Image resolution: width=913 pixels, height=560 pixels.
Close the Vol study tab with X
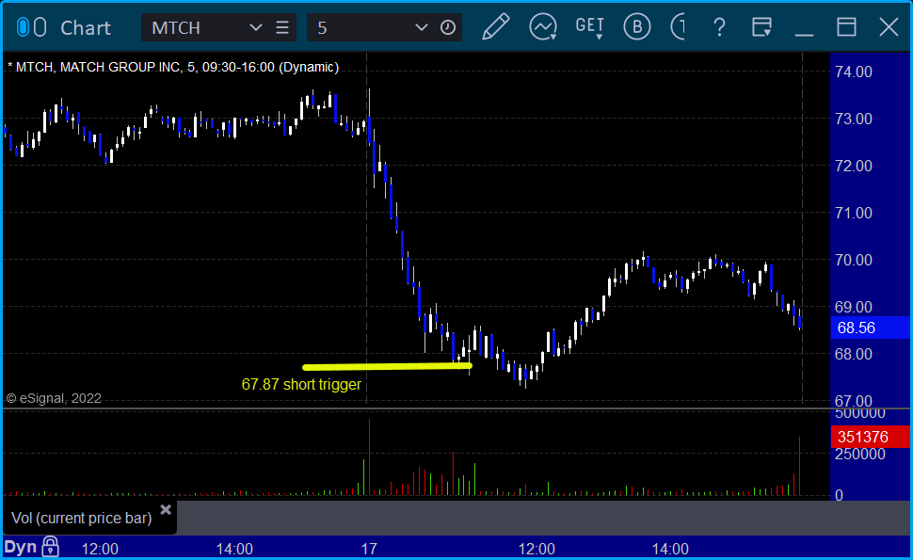(166, 510)
